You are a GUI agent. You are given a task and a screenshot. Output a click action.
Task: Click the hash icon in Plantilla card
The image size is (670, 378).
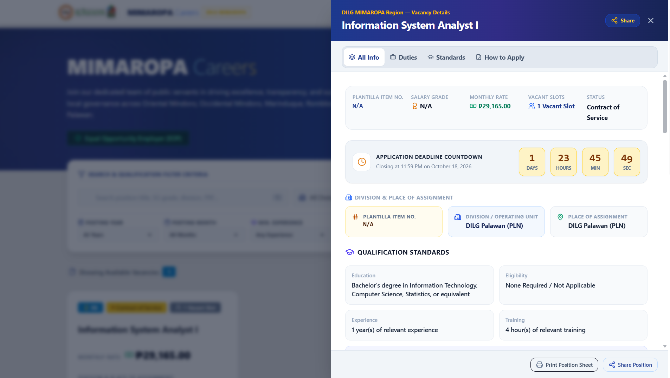pos(355,217)
